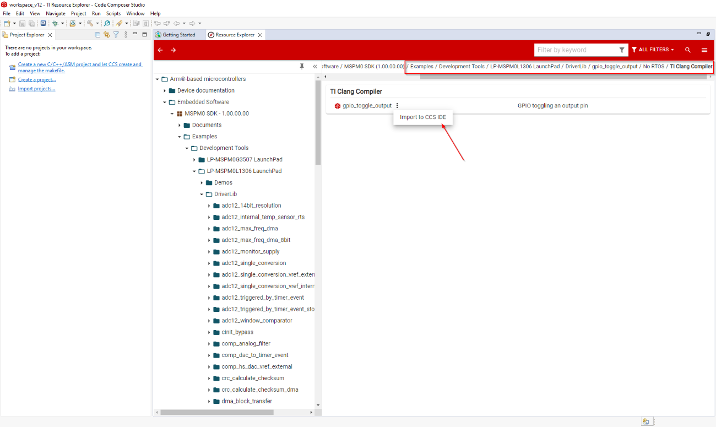The image size is (716, 427).
Task: Open the ALL FILTERS dropdown
Action: tap(653, 50)
